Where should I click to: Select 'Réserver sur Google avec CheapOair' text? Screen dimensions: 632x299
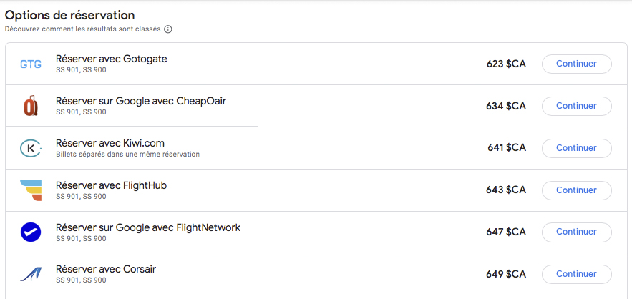point(140,101)
